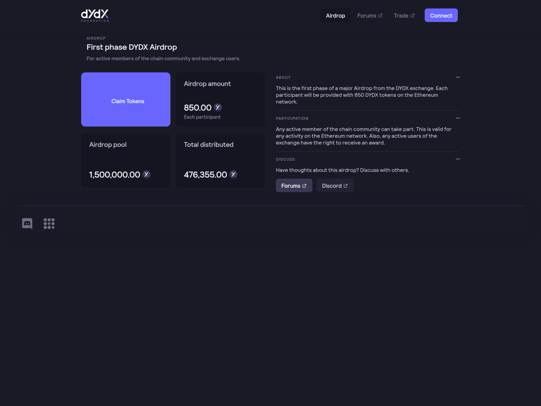The width and height of the screenshot is (541, 406).
Task: Click the dYdX Foundation logo
Action: (95, 15)
